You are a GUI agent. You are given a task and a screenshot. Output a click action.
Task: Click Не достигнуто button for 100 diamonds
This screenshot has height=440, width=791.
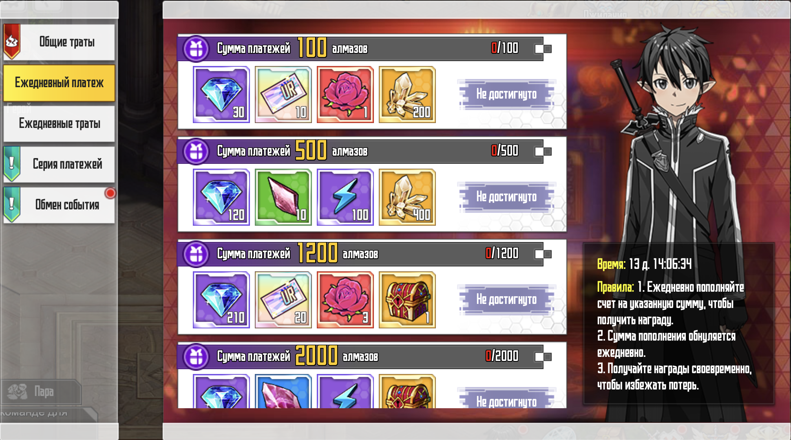pyautogui.click(x=506, y=95)
